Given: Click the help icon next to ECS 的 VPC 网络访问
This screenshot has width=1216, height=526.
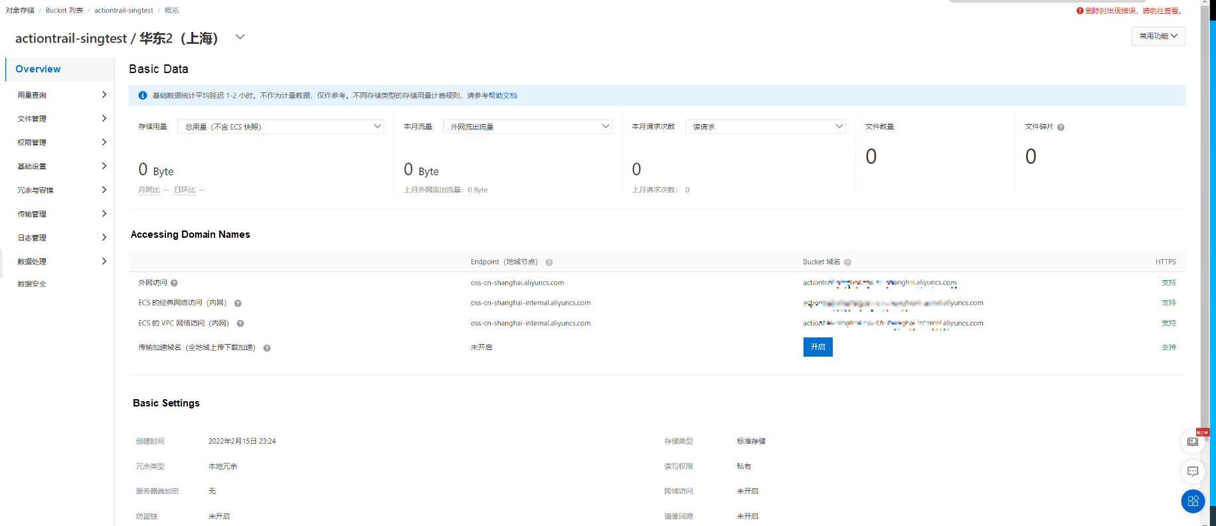Looking at the screenshot, I should pyautogui.click(x=240, y=323).
